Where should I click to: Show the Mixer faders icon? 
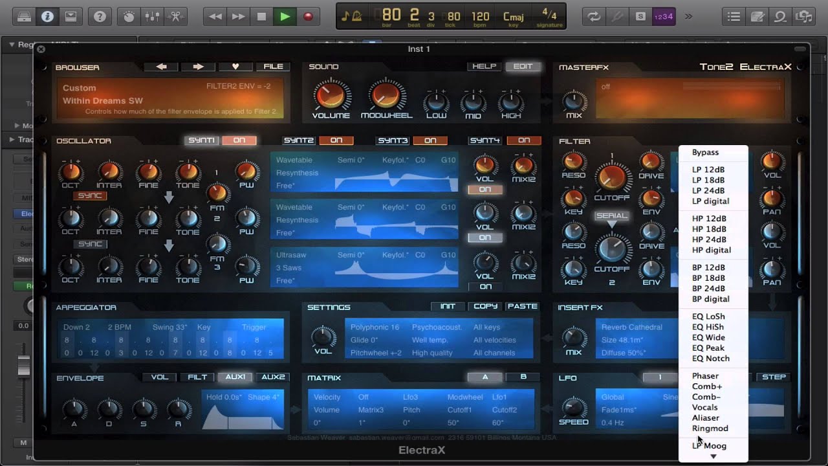152,17
